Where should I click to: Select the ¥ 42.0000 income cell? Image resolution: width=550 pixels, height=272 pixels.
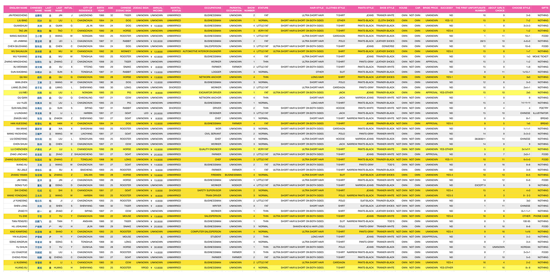point(157,57)
